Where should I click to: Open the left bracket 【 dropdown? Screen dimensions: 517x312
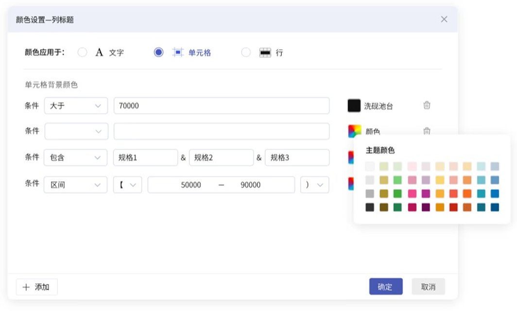(128, 184)
